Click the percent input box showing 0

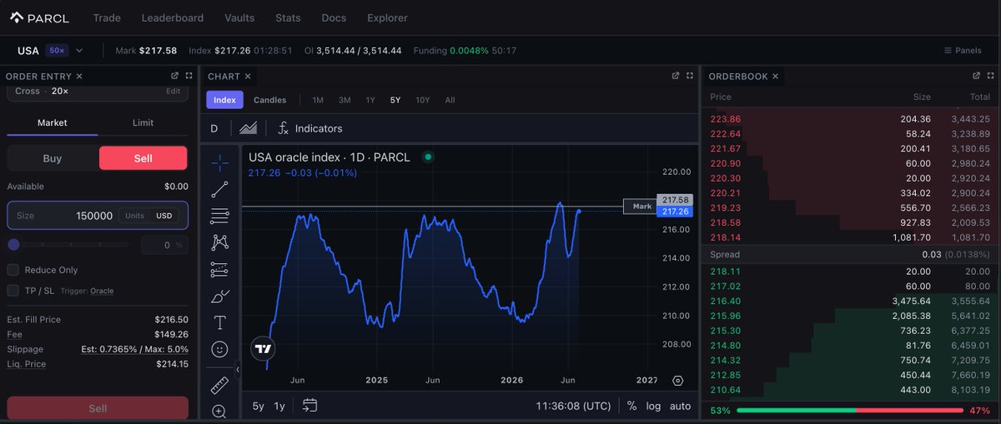coord(164,245)
